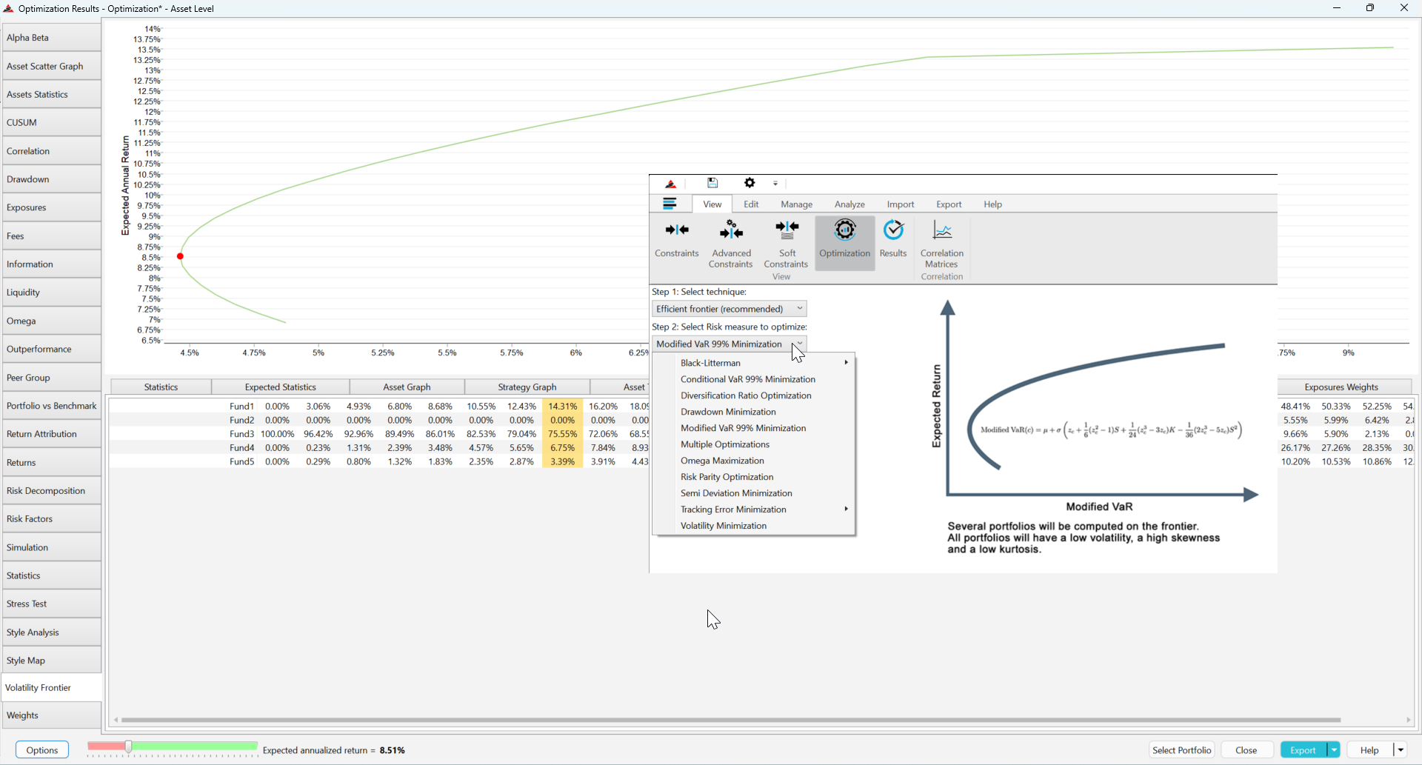Select Omega Maximization from the list
Image resolution: width=1422 pixels, height=765 pixels.
point(722,461)
